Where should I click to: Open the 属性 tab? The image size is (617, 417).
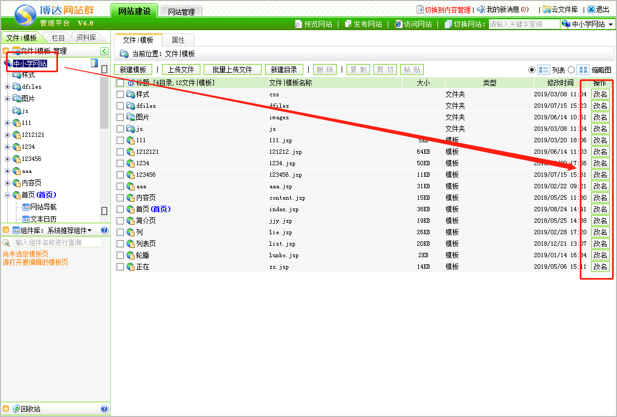coord(178,40)
